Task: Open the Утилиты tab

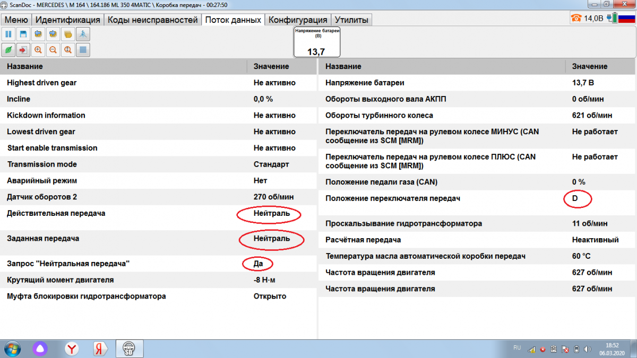Action: point(351,20)
